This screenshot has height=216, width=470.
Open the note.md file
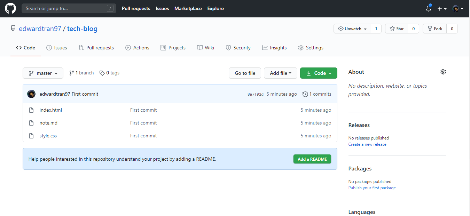coord(48,123)
